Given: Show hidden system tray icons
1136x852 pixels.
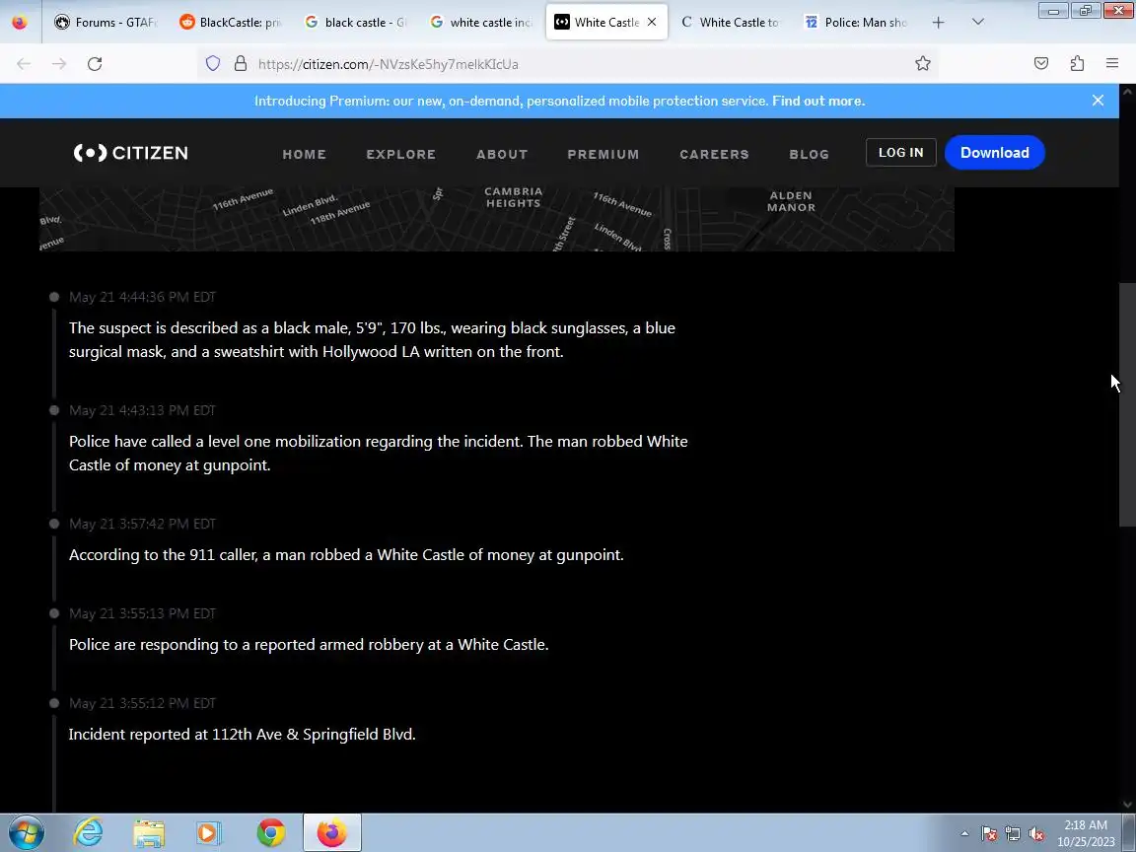Looking at the screenshot, I should pos(964,834).
